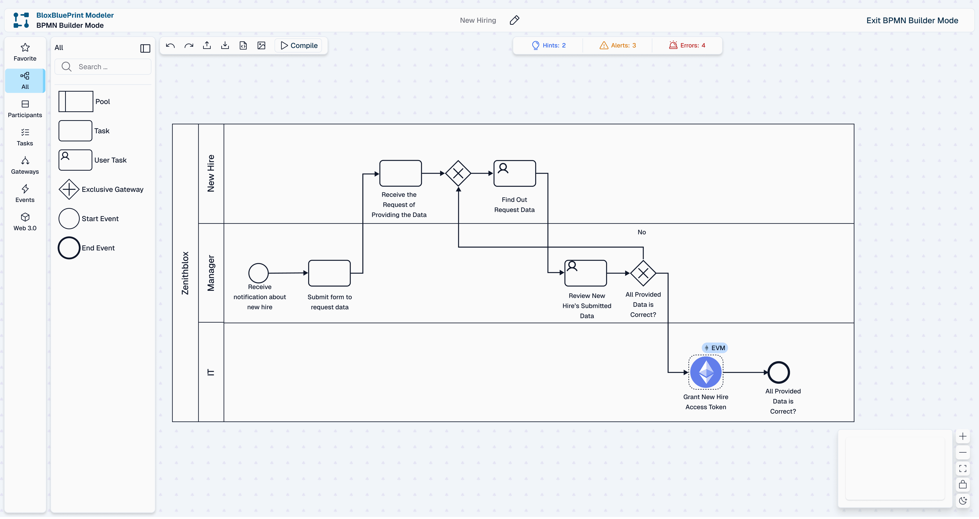Click the fit-to-view icon
The height and width of the screenshot is (519, 979).
point(962,469)
